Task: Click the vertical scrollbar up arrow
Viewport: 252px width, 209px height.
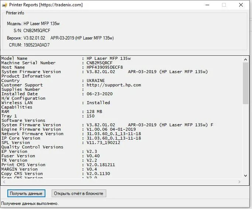Action: (x=245, y=59)
